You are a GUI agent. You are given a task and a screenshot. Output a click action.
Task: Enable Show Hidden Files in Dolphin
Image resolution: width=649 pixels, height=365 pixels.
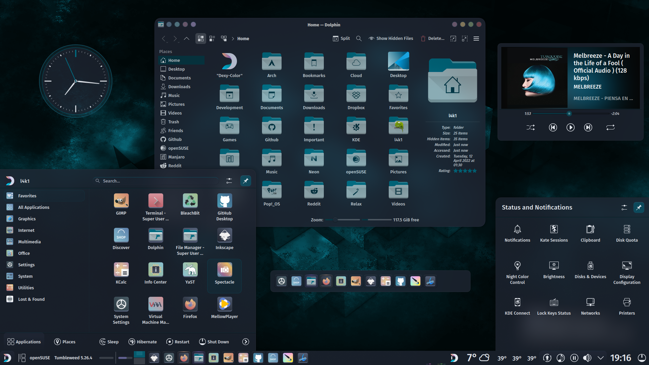(x=390, y=38)
